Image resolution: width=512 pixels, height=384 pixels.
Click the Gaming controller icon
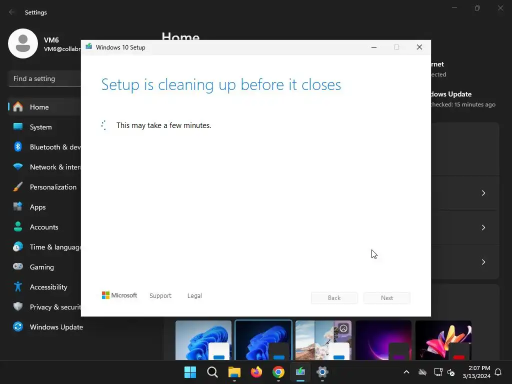pyautogui.click(x=18, y=266)
